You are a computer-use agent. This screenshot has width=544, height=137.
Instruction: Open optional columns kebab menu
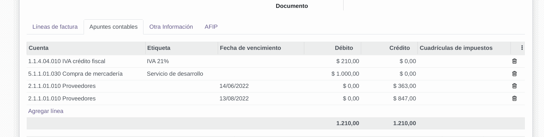(522, 48)
